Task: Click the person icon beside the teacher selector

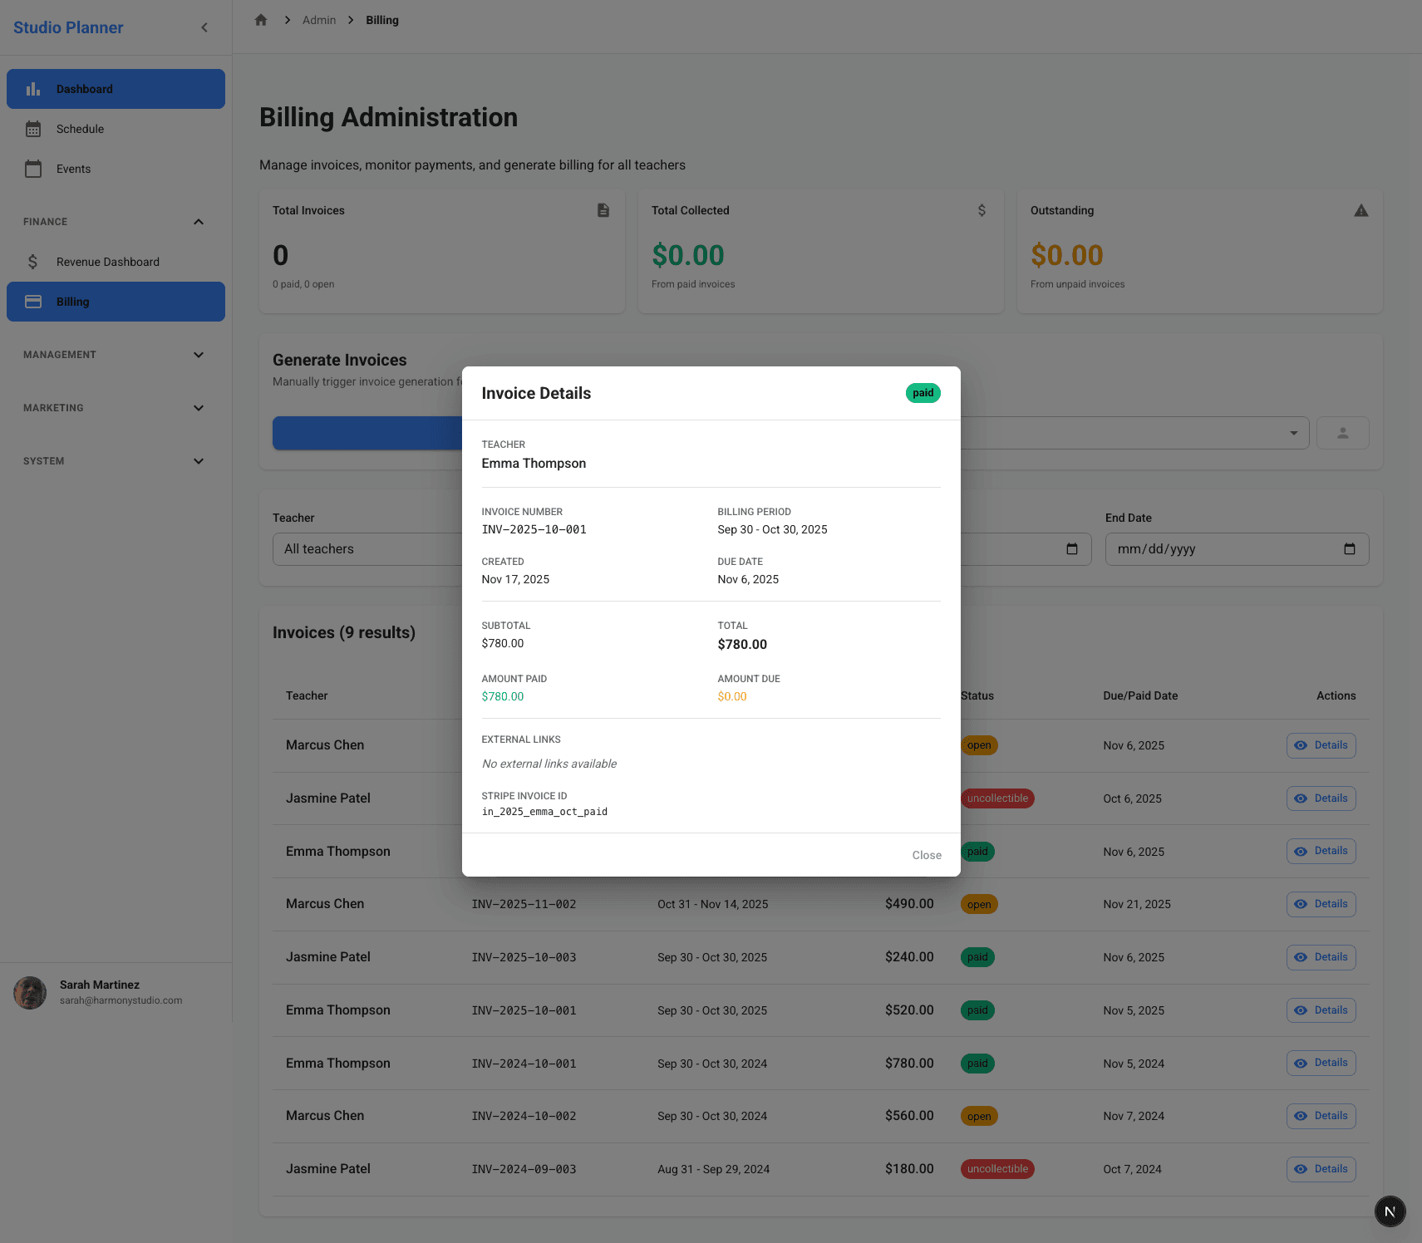Action: click(x=1342, y=433)
